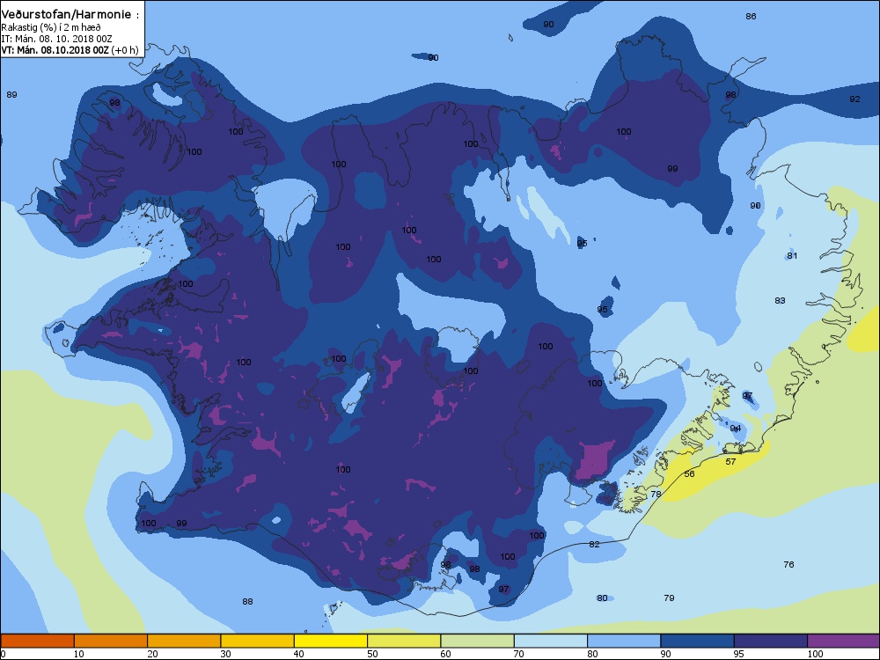Click the legend tick label 50
This screenshot has height=660, width=880.
(372, 654)
